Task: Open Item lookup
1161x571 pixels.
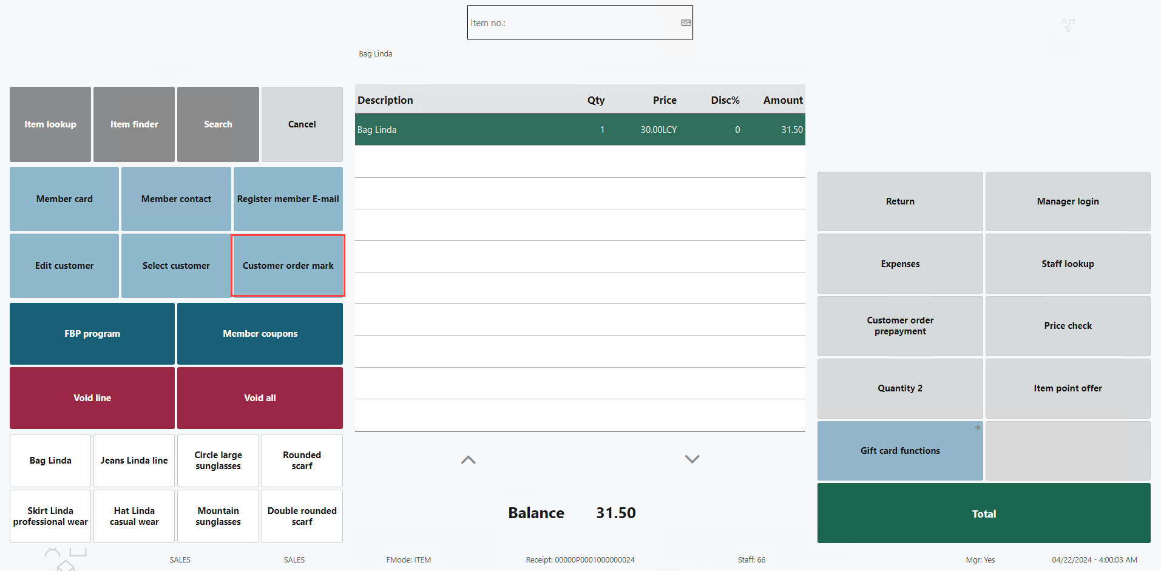Action: point(50,124)
